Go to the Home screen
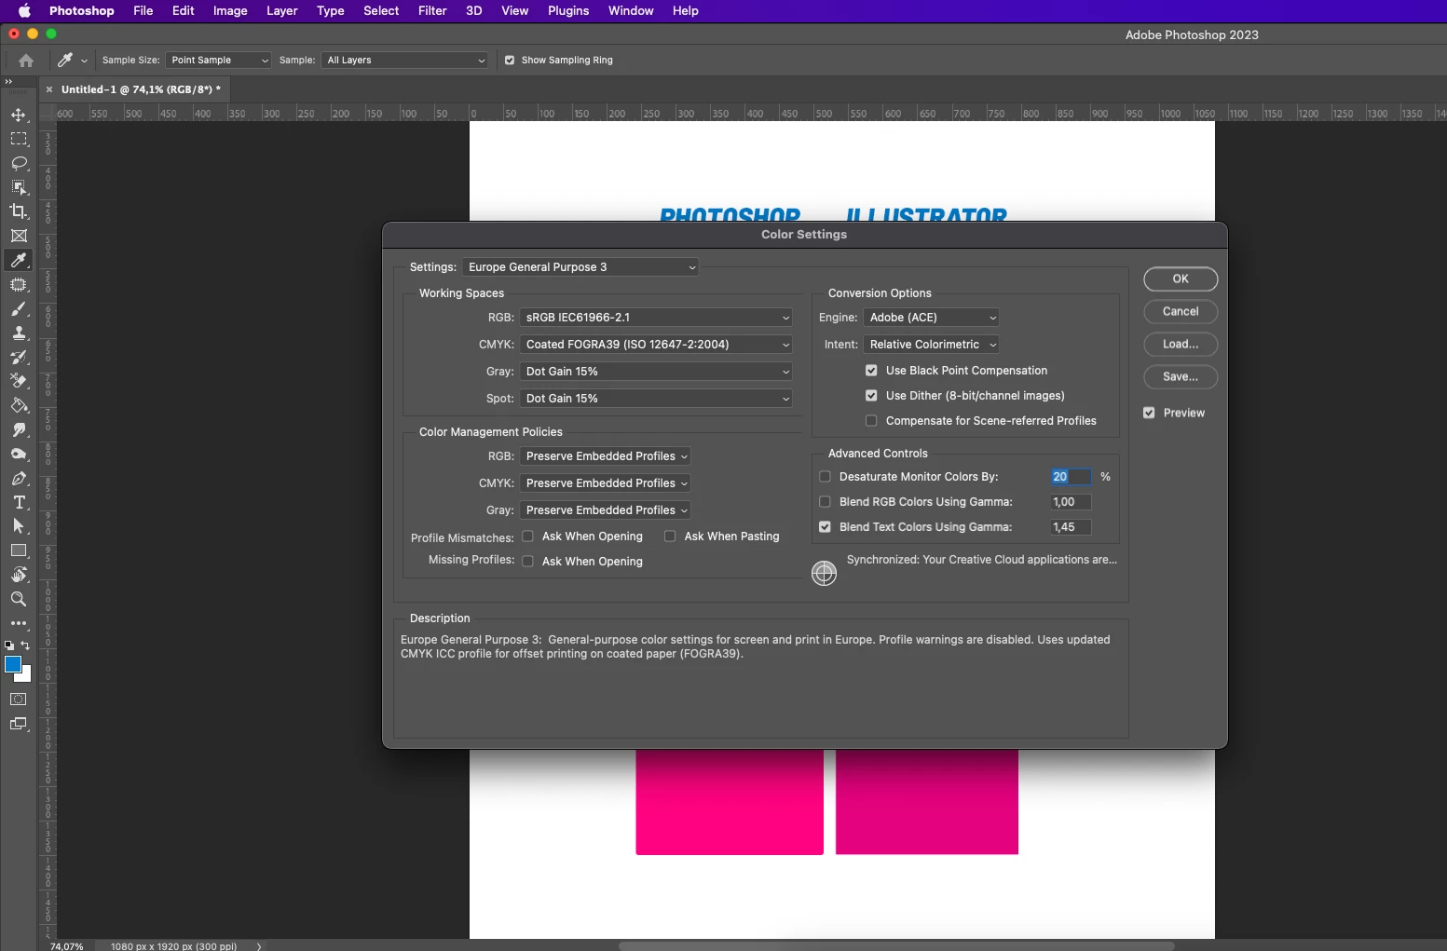The height and width of the screenshot is (951, 1447). [x=26, y=61]
